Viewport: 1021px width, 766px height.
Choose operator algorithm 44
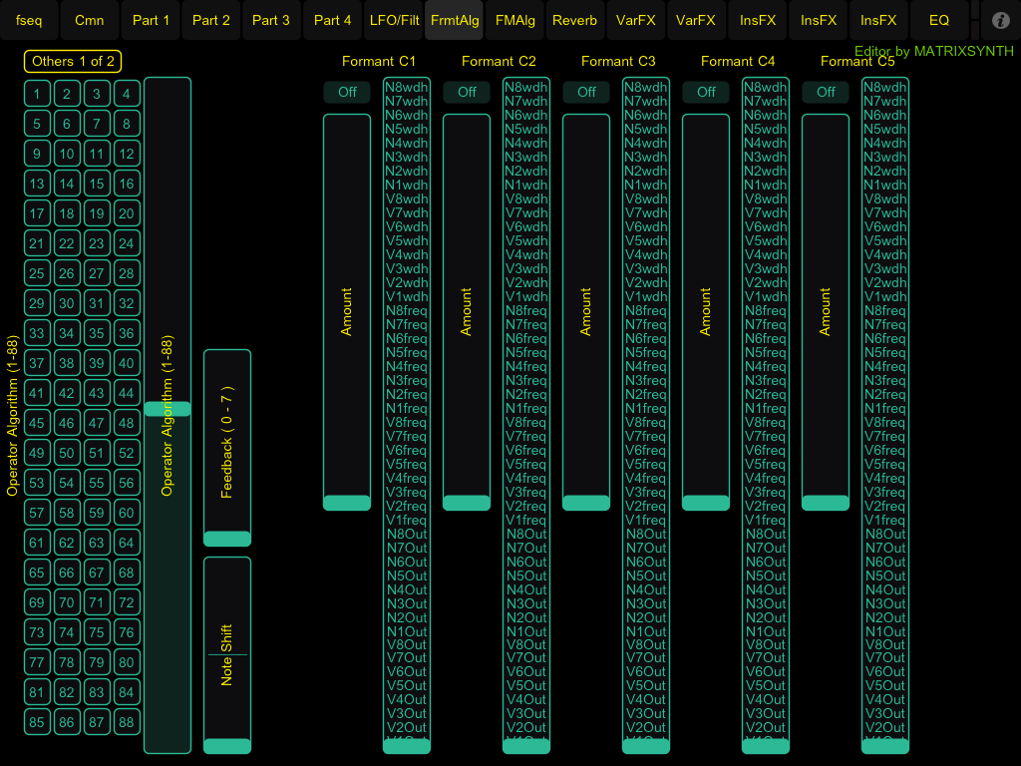(x=127, y=394)
